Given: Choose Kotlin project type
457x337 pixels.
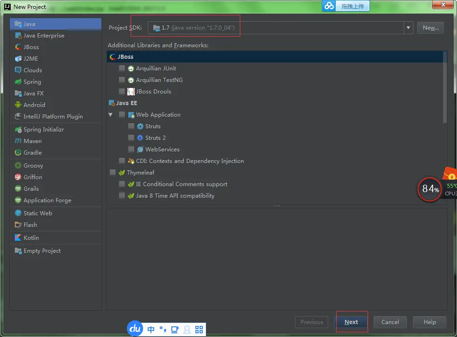Looking at the screenshot, I should (x=56, y=237).
